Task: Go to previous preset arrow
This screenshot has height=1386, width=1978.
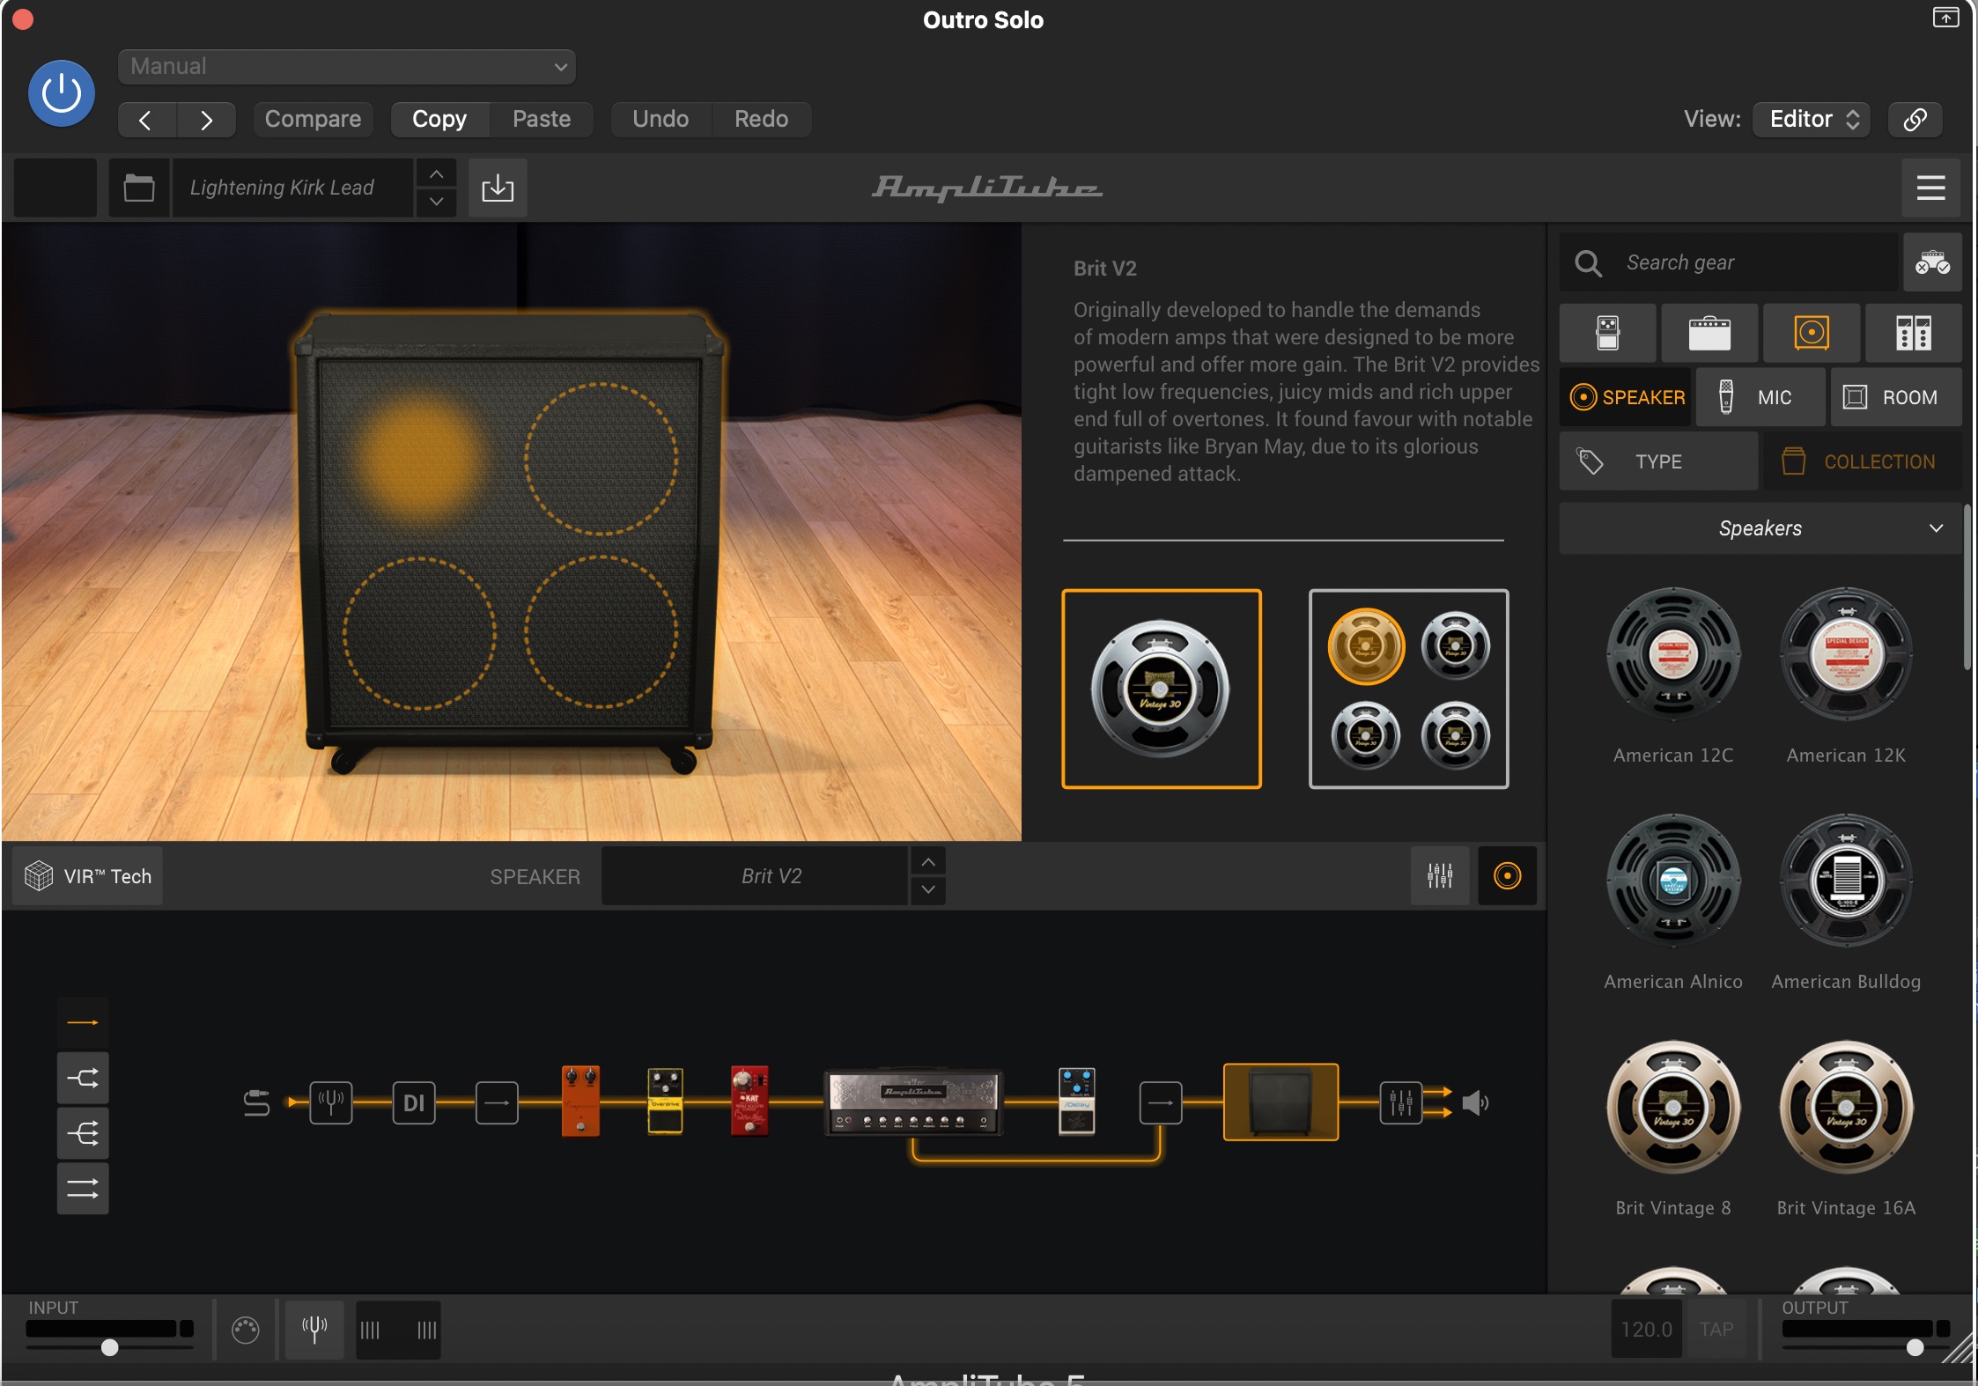Action: [x=147, y=120]
